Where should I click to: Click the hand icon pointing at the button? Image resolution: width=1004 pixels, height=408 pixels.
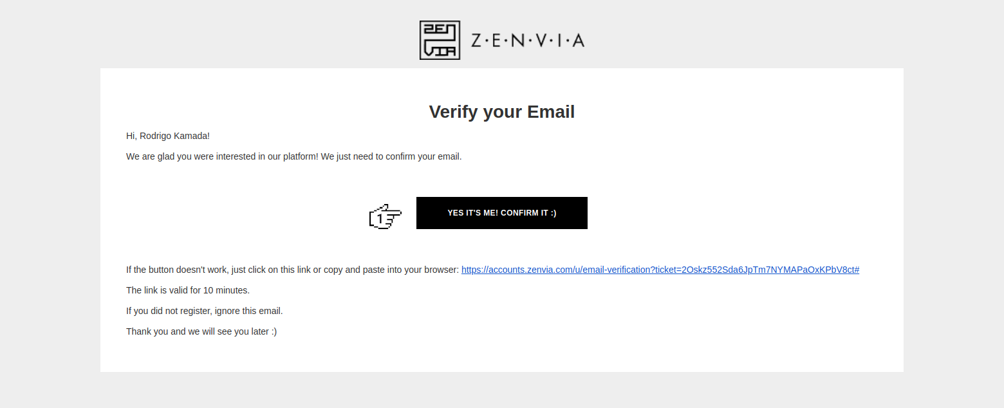[x=385, y=217]
